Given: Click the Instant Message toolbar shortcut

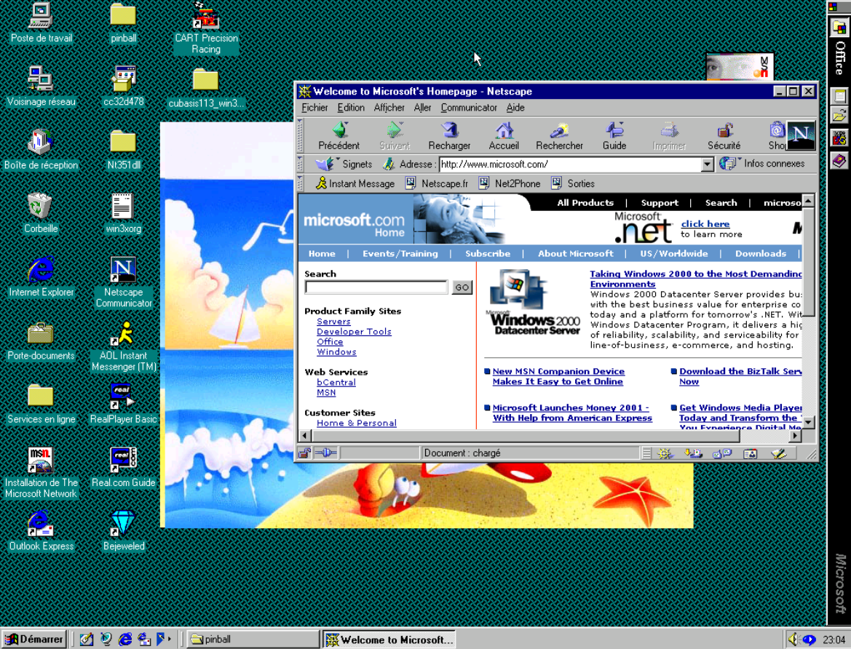Looking at the screenshot, I should pos(355,183).
